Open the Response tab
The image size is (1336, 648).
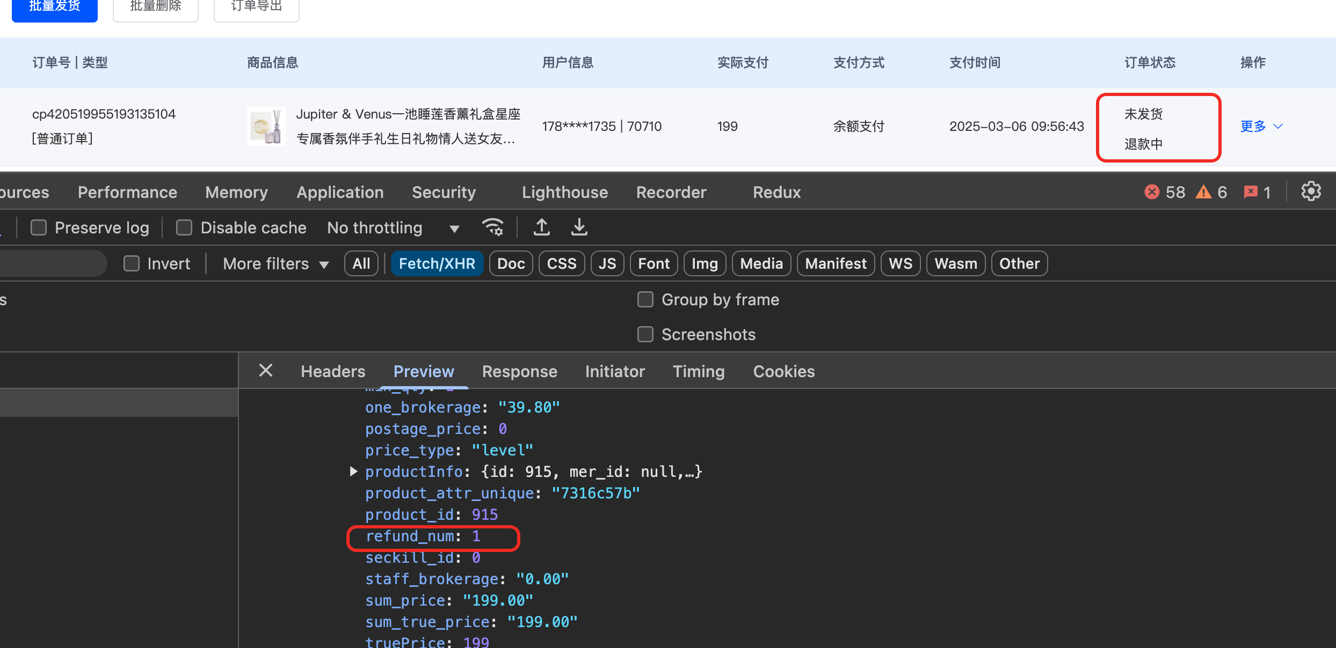tap(519, 371)
